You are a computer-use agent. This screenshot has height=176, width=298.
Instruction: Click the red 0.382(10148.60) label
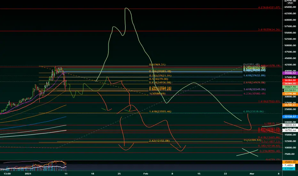(269, 146)
